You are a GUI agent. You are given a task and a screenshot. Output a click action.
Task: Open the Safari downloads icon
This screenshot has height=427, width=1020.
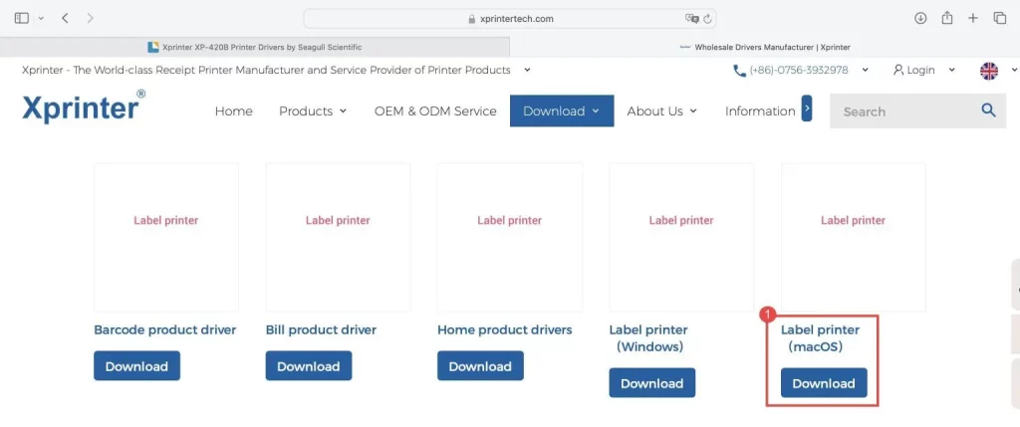pyautogui.click(x=919, y=18)
